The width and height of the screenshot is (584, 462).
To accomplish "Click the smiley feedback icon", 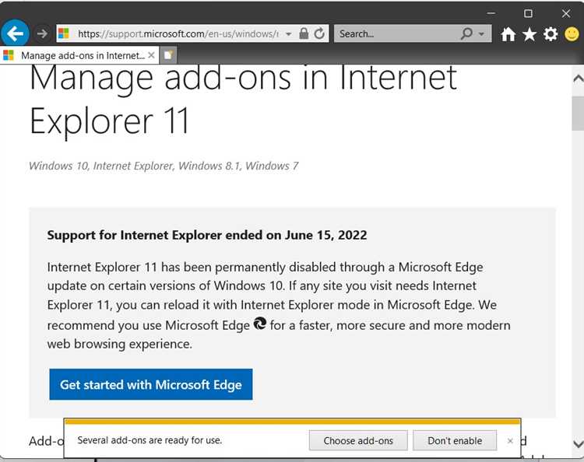I will tap(572, 34).
